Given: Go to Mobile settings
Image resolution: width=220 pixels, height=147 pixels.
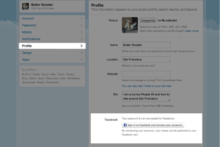Looking at the screenshot, I should 52,32.
